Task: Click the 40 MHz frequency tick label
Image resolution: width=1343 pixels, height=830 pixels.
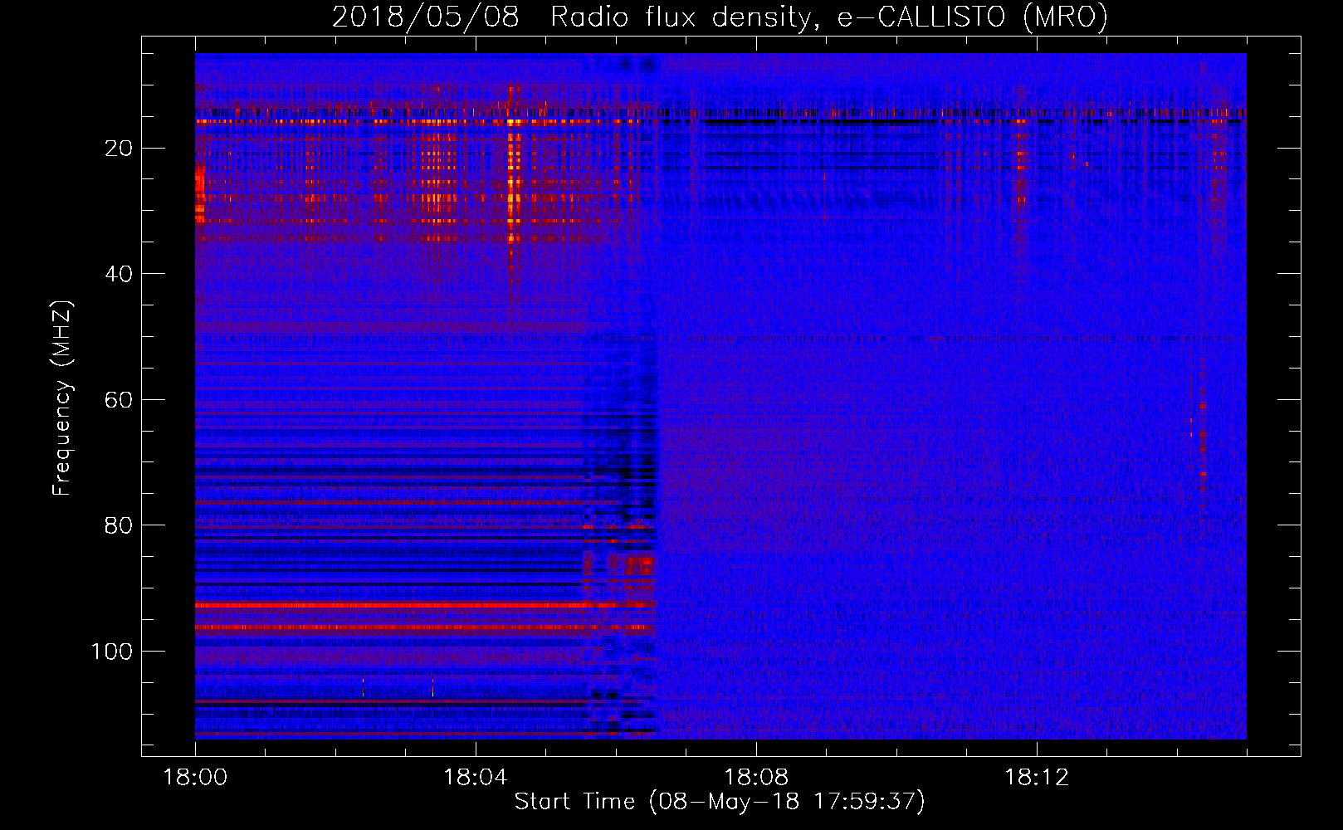Action: click(119, 274)
